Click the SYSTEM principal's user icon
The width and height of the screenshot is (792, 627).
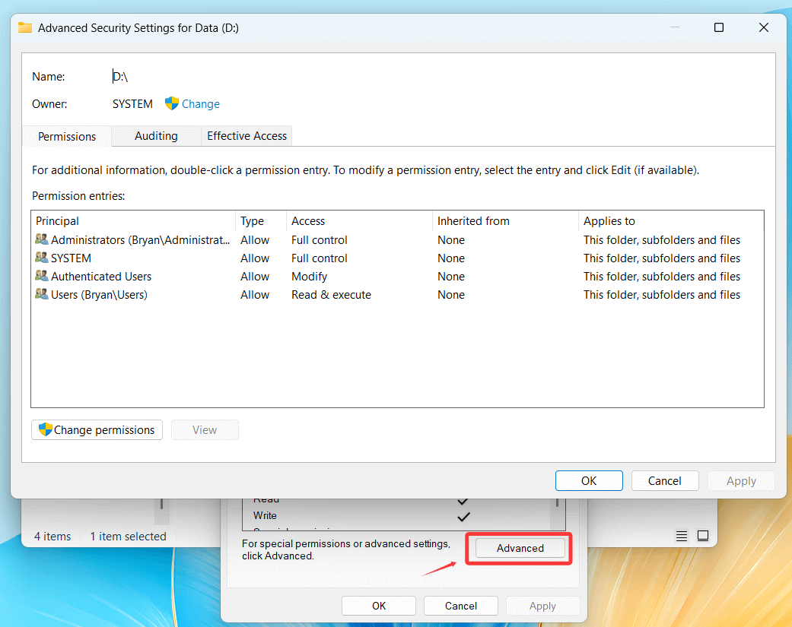pyautogui.click(x=42, y=258)
